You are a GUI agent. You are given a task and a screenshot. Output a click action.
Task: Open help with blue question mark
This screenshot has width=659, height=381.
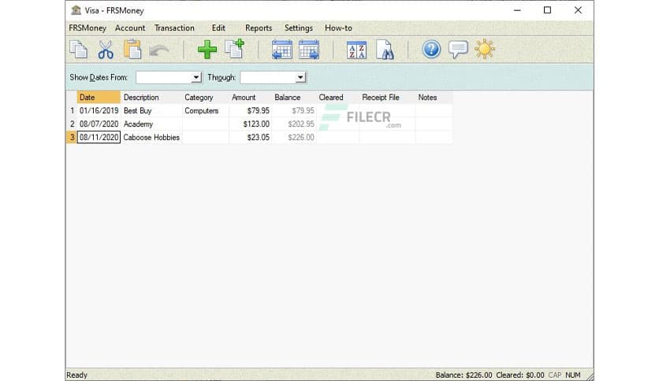click(x=431, y=49)
